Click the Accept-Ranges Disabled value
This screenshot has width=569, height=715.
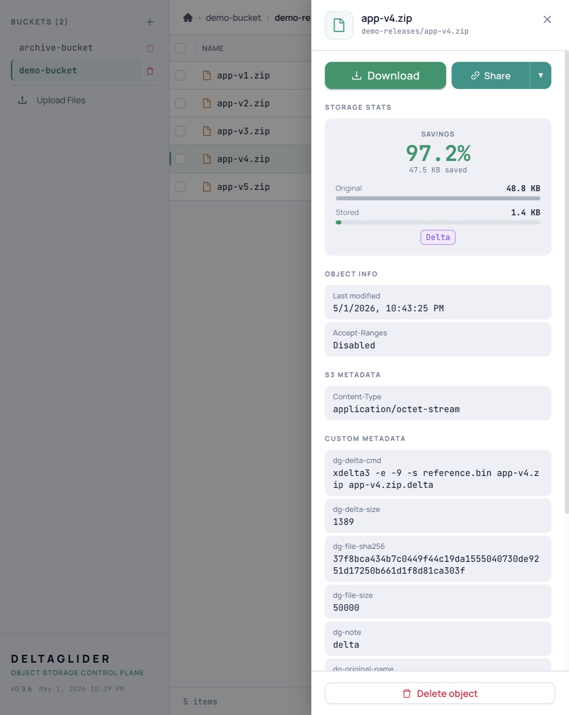click(354, 345)
